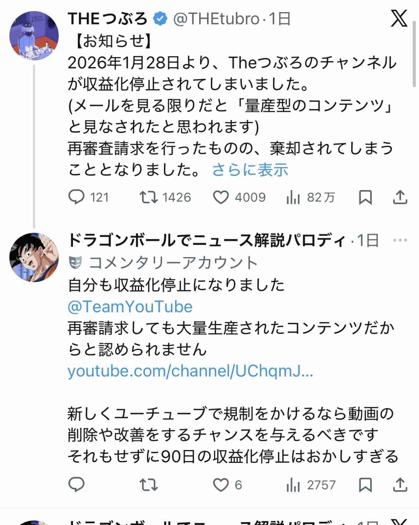
Task: Bookmark the Dragon Ball parody reply
Action: click(365, 485)
